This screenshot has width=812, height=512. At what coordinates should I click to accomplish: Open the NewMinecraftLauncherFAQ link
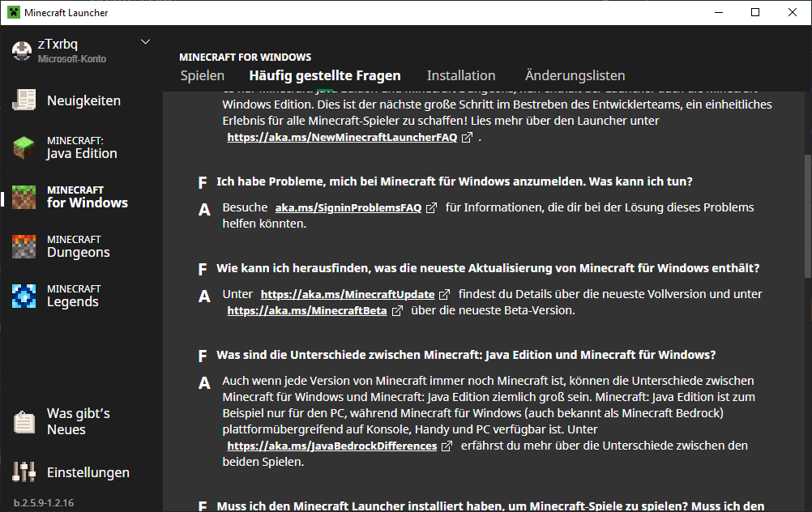click(342, 137)
